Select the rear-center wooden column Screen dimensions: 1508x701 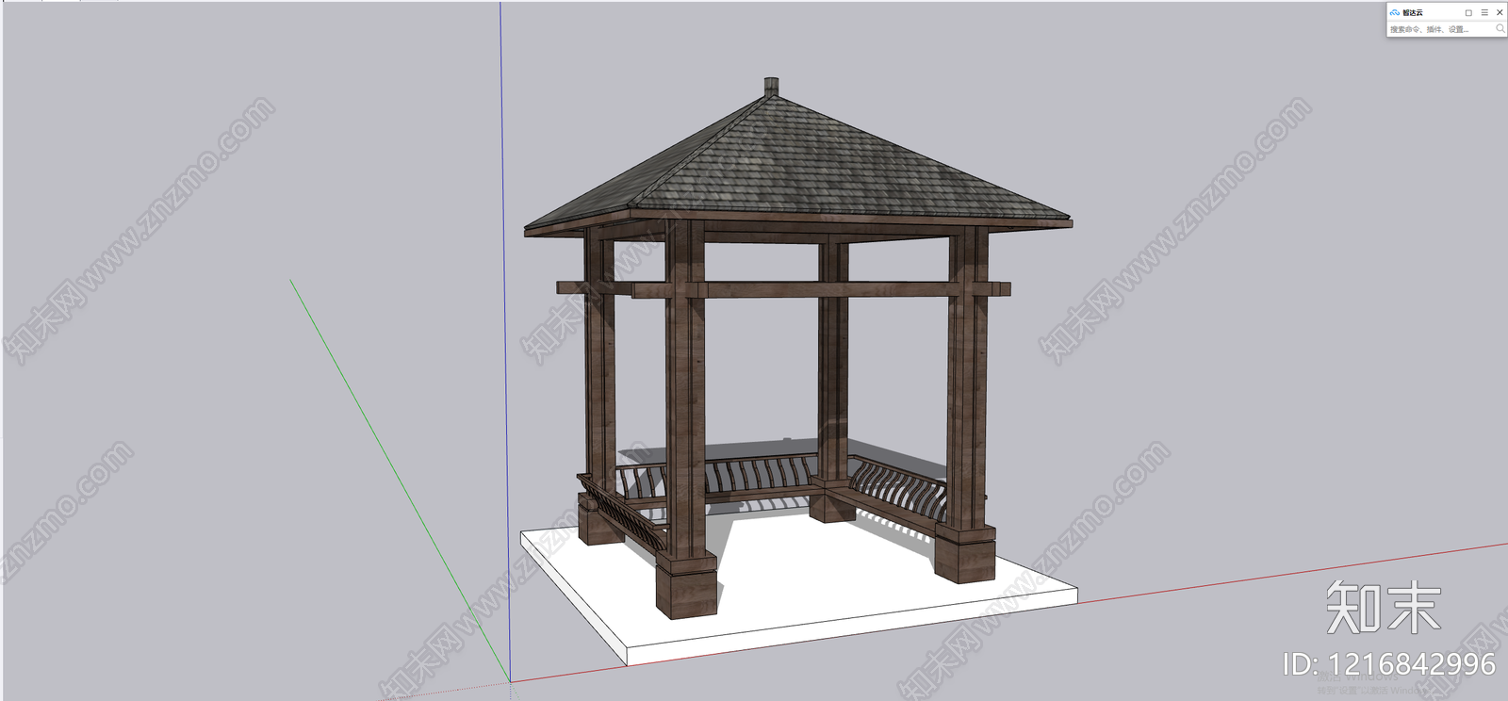tap(832, 377)
